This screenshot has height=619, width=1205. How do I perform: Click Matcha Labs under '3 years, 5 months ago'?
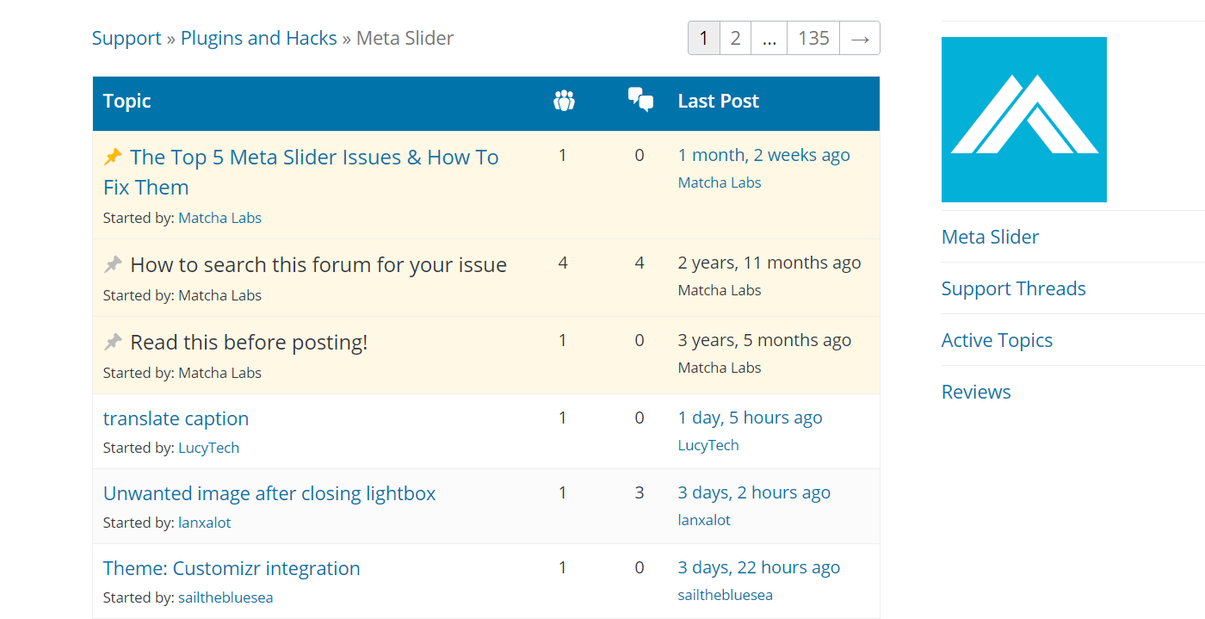(720, 368)
